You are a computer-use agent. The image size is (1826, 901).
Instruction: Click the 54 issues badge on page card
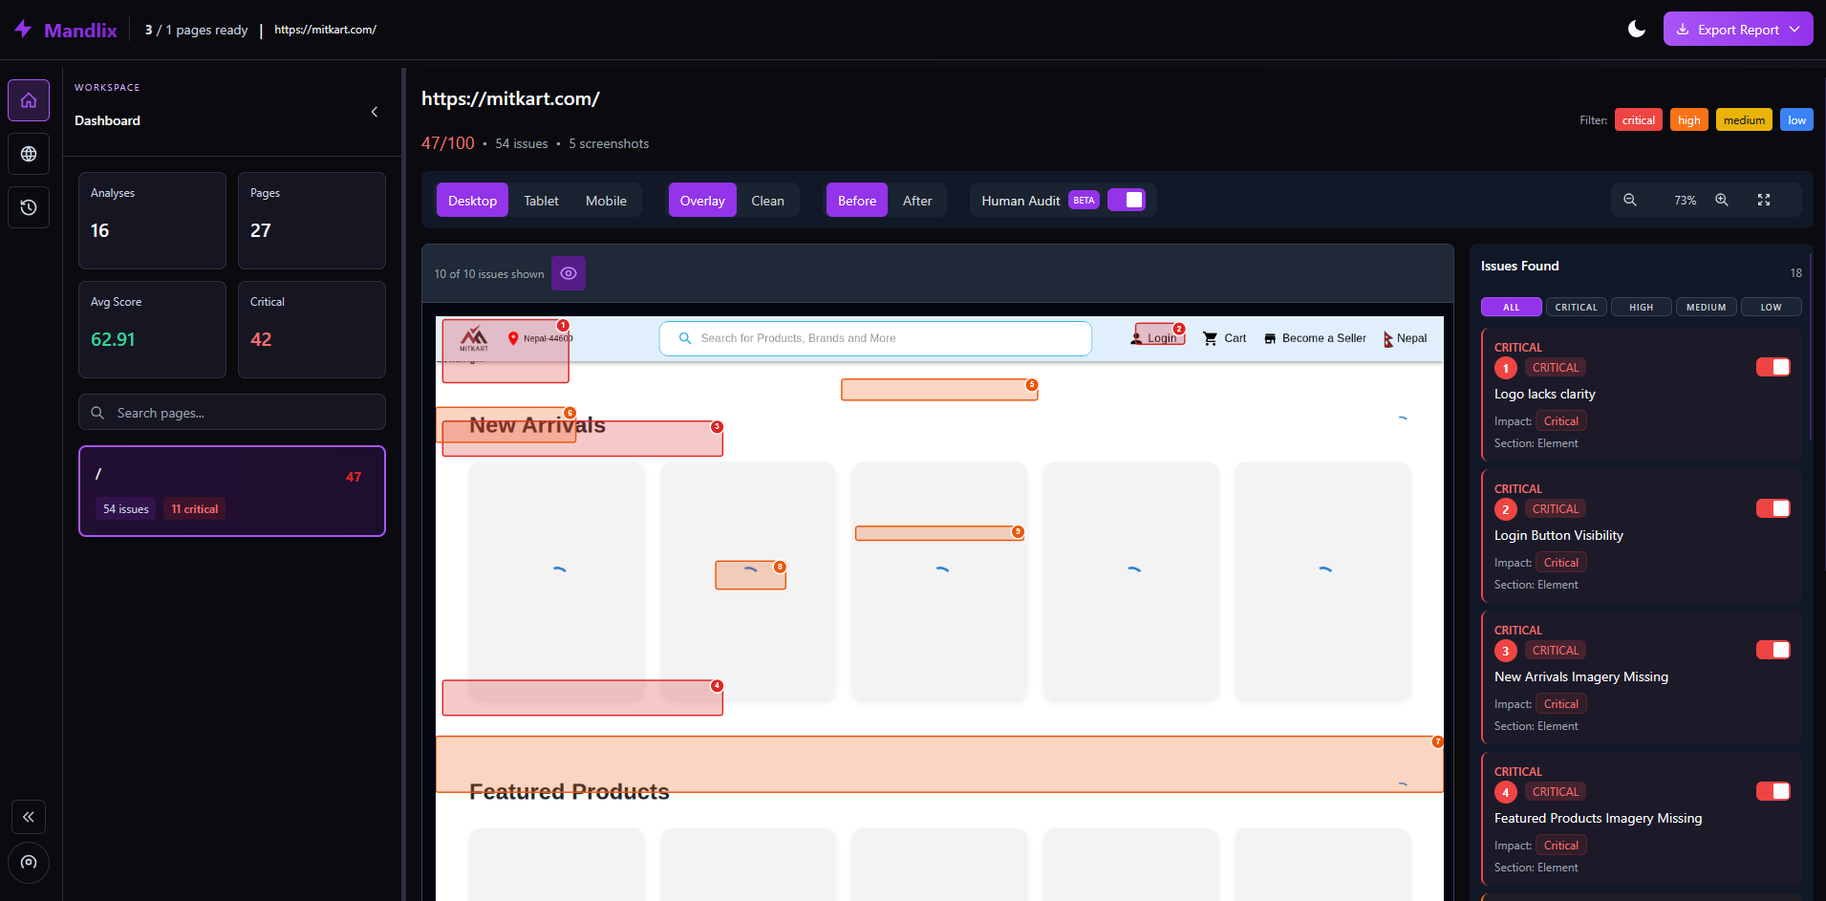126,509
